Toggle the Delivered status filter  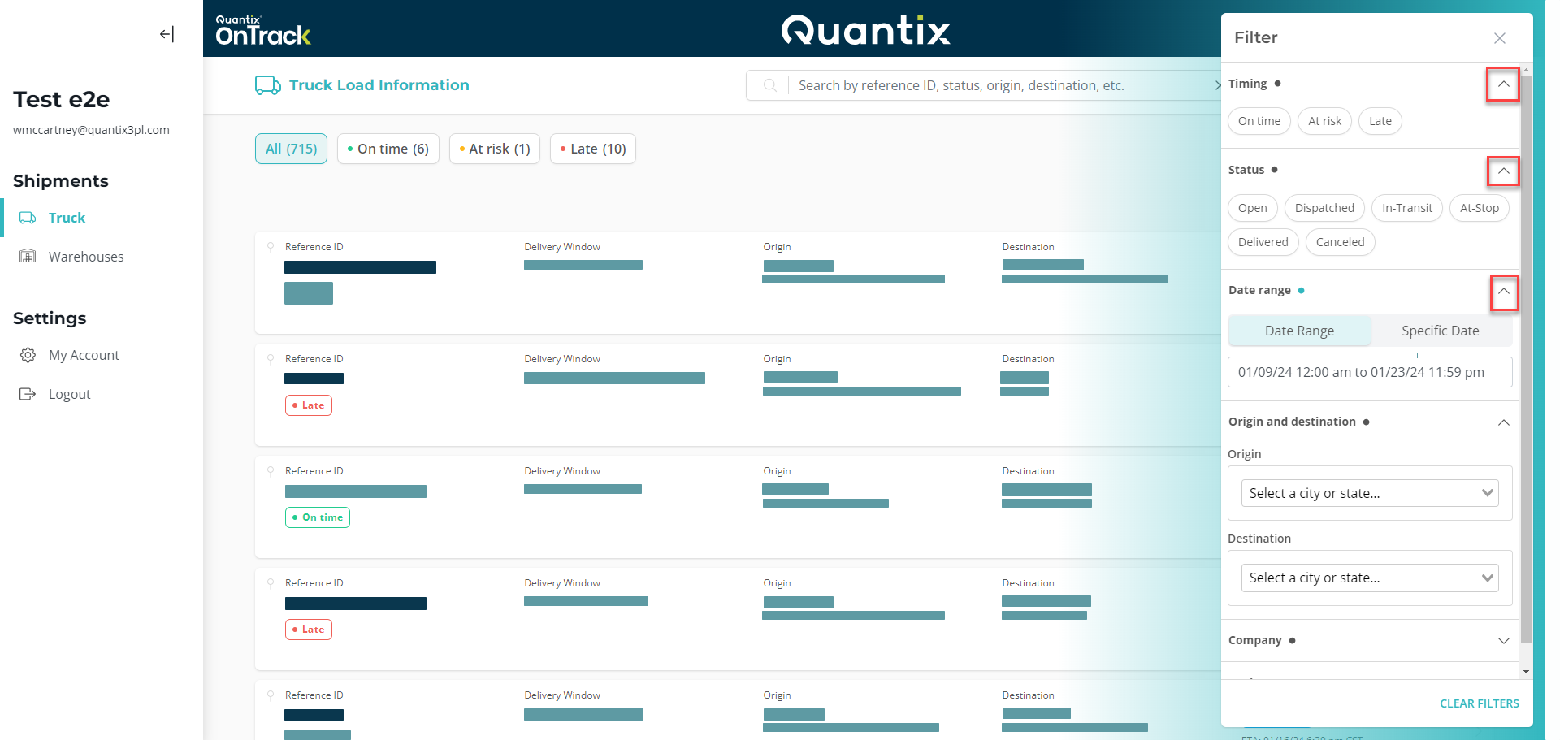(x=1263, y=241)
